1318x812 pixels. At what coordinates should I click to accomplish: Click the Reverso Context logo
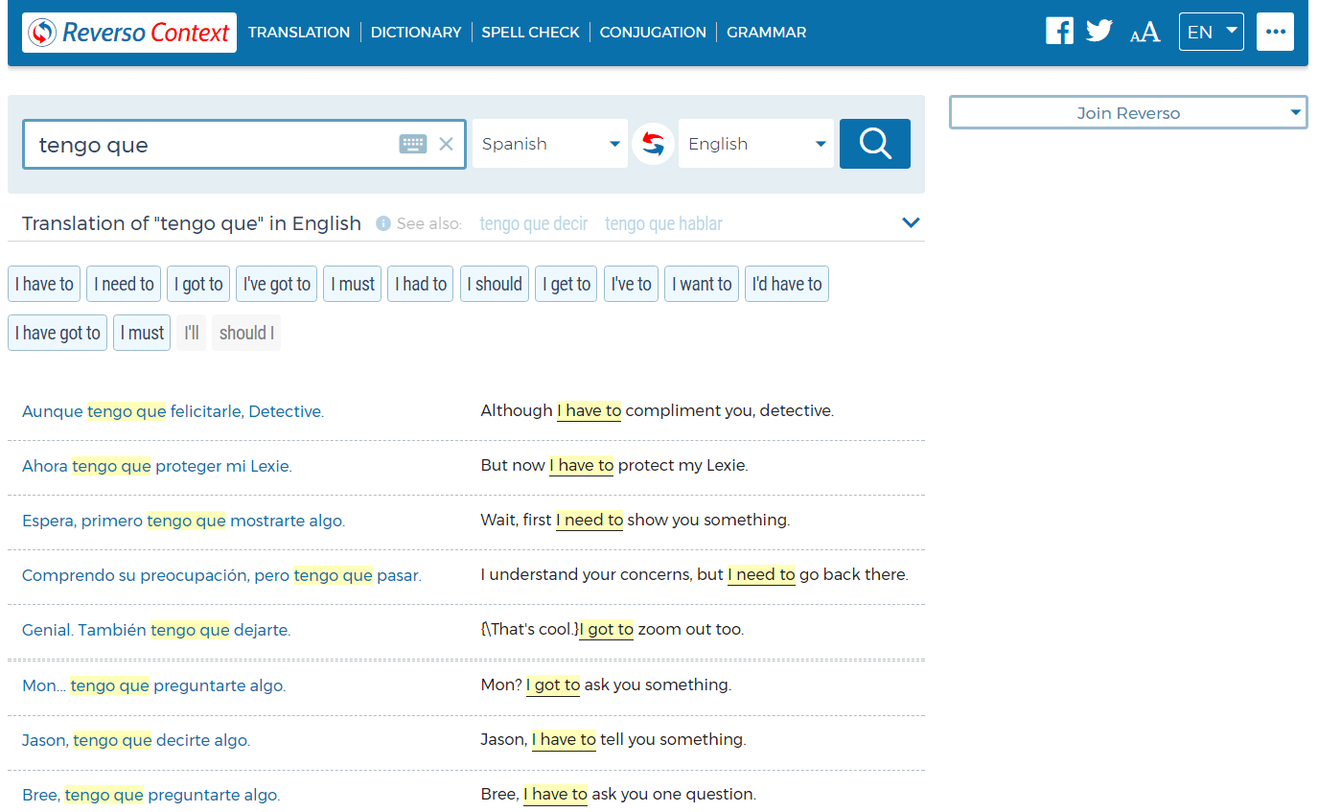(x=128, y=32)
